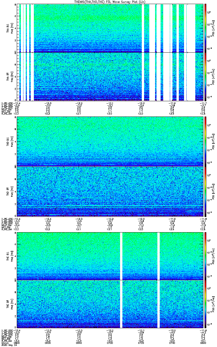The image size is (217, 347).
Task: Click the THE B-perpendicular PSD color bar
Action: (206, 256)
